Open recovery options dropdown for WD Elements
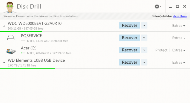Image resolution: width=190 pixels, height=103 pixels. [144, 62]
